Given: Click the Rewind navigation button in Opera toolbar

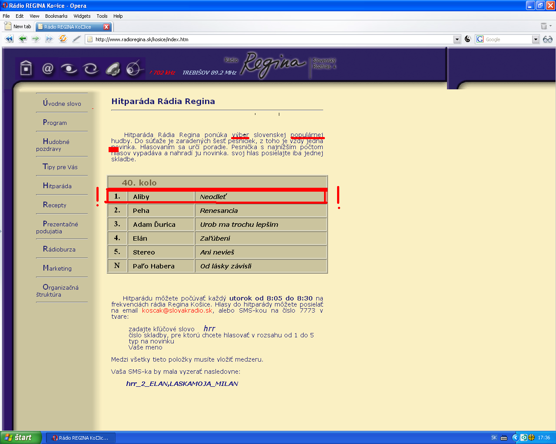Looking at the screenshot, I should (x=9, y=39).
